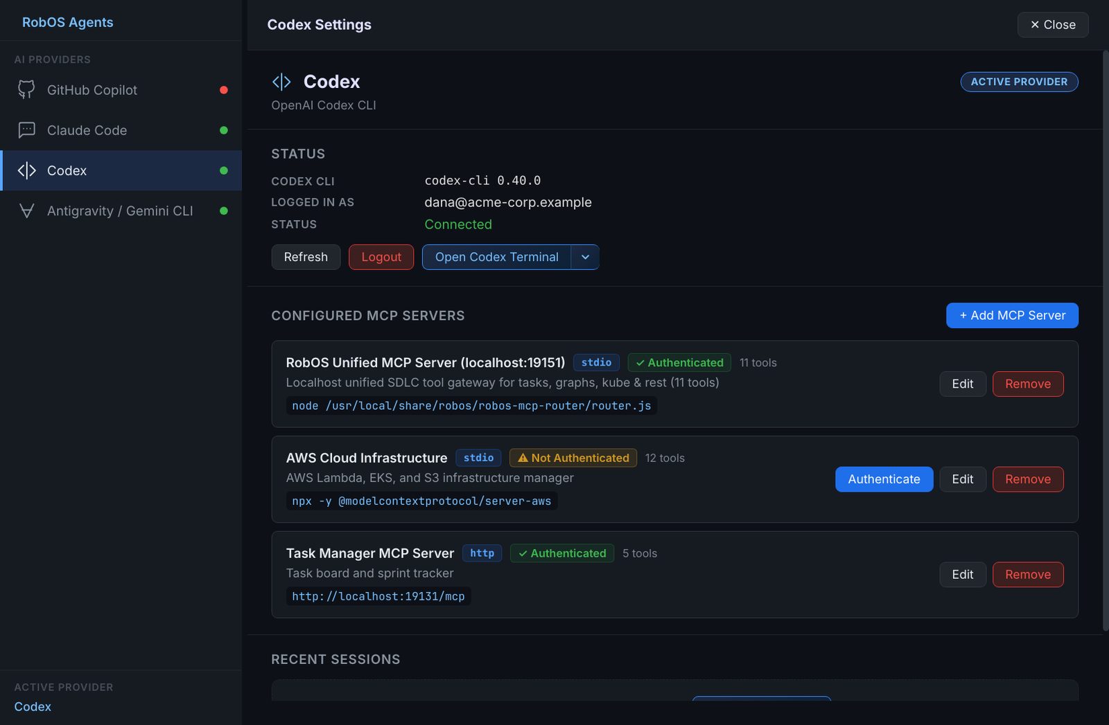Viewport: 1109px width, 725px height.
Task: Expand Open Codex Terminal dropdown arrow
Action: (585, 257)
